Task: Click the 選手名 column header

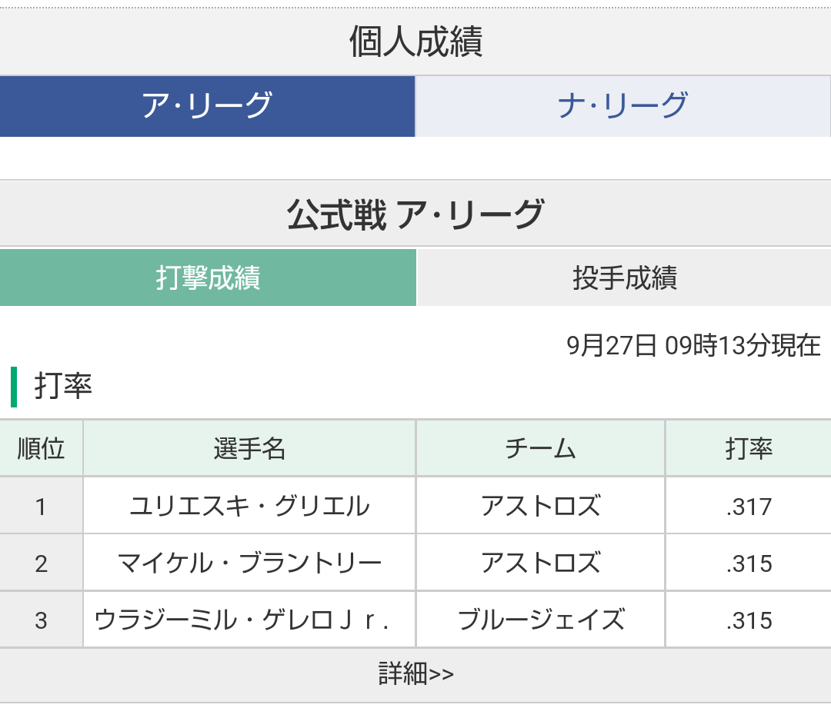Action: (249, 448)
